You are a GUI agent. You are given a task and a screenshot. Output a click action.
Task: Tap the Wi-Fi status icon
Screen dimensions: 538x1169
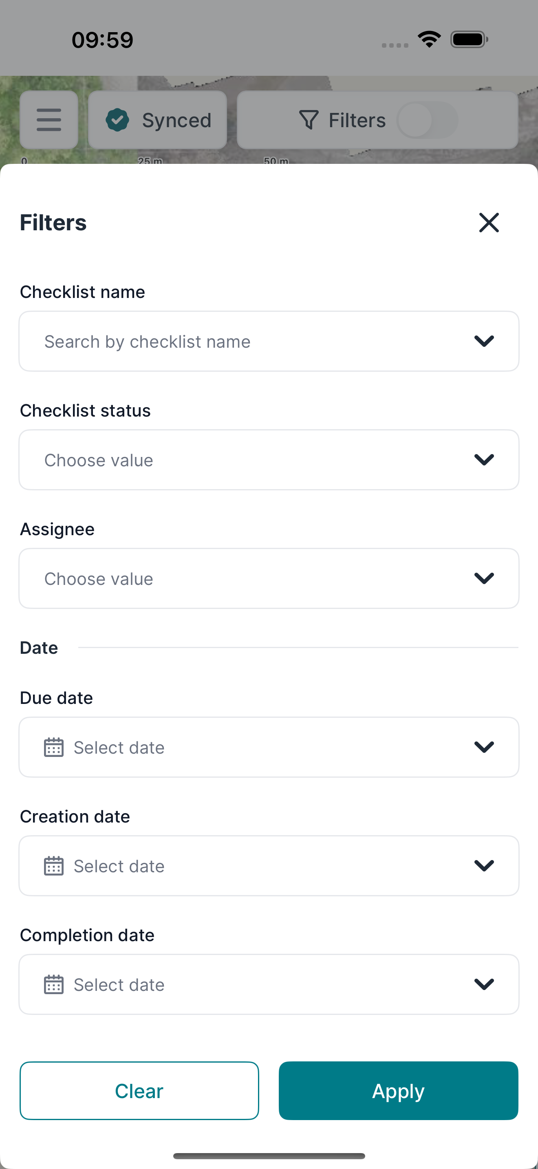[429, 39]
